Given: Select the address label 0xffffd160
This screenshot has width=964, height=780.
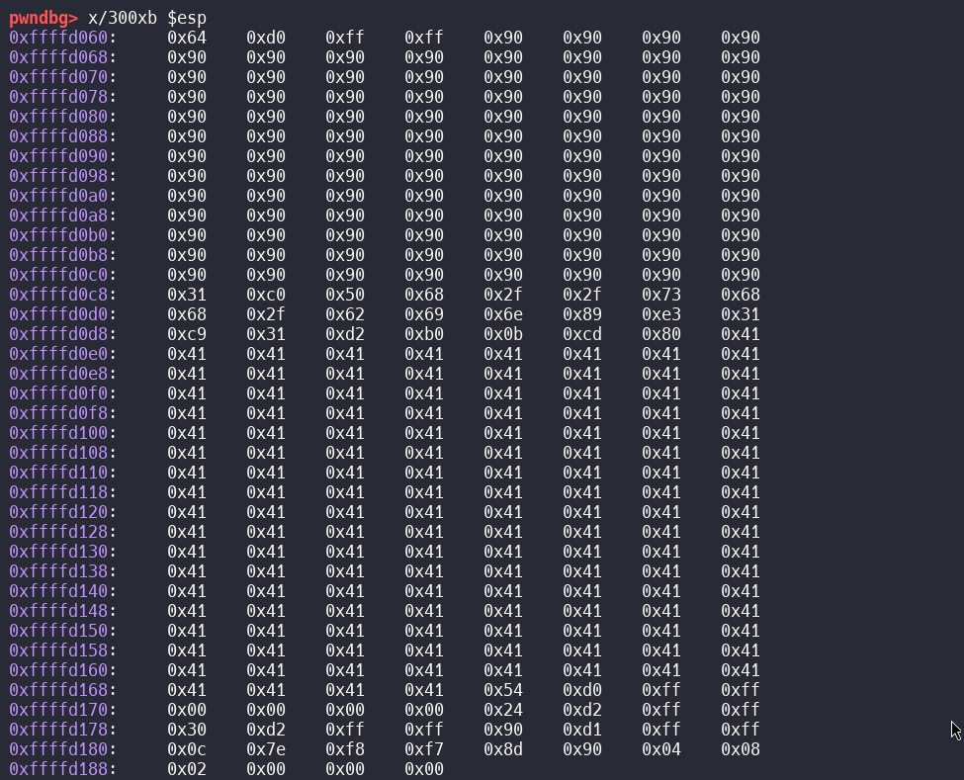Looking at the screenshot, I should pos(58,670).
